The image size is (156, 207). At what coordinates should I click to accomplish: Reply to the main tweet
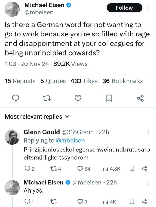pos(16,98)
